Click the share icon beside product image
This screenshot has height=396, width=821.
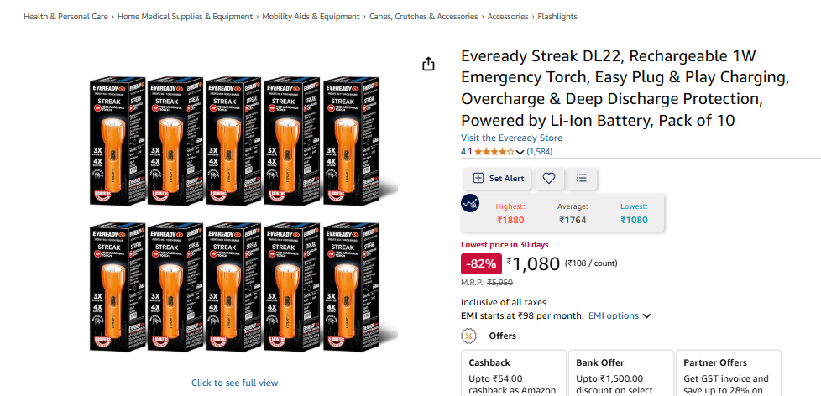tap(428, 65)
